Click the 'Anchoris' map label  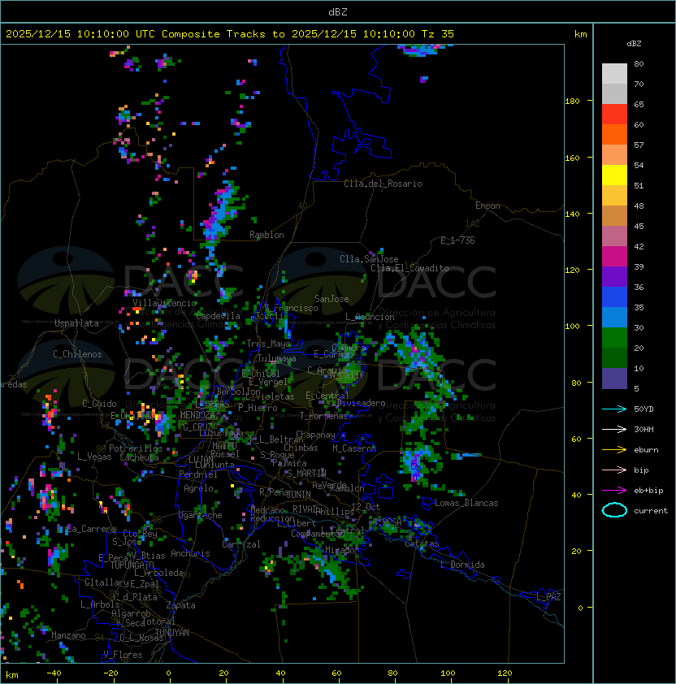(190, 553)
